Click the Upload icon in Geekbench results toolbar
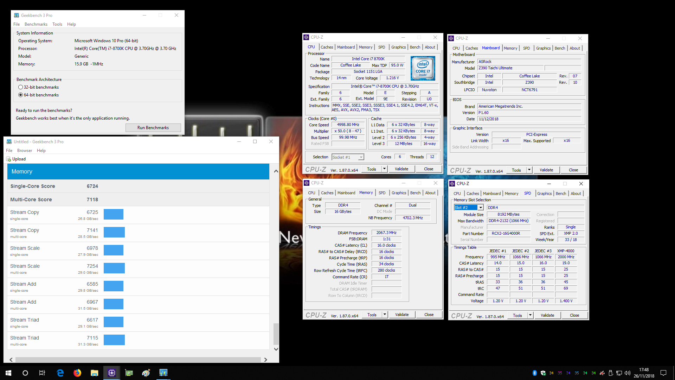675x380 pixels. coord(8,159)
